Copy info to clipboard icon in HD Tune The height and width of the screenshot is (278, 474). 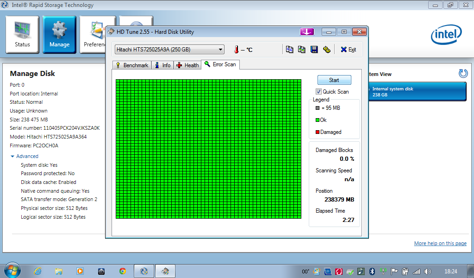pos(290,49)
